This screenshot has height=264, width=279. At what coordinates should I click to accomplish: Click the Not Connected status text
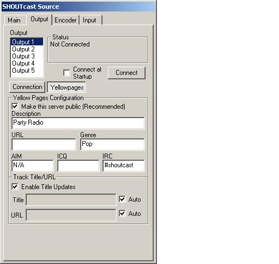pos(70,44)
